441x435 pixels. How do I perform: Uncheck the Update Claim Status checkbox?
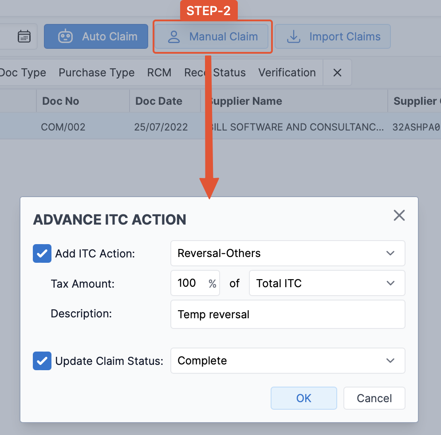tap(42, 361)
